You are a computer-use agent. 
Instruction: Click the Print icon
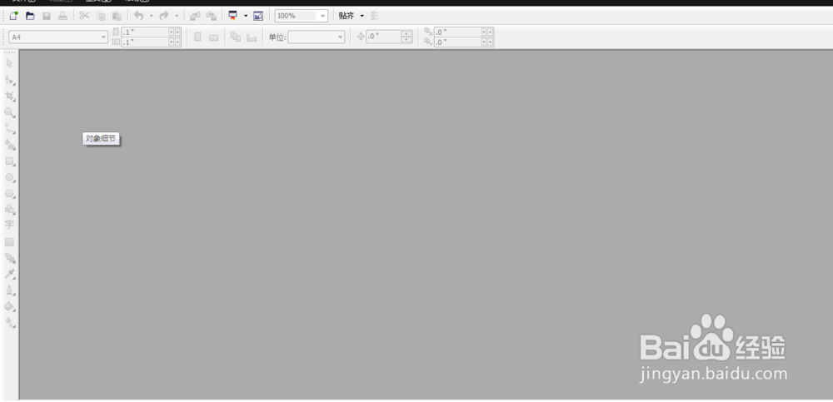coord(62,16)
